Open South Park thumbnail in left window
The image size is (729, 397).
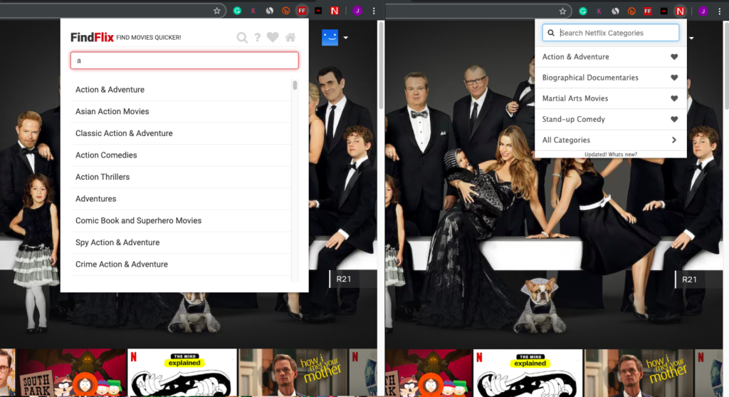[72, 373]
